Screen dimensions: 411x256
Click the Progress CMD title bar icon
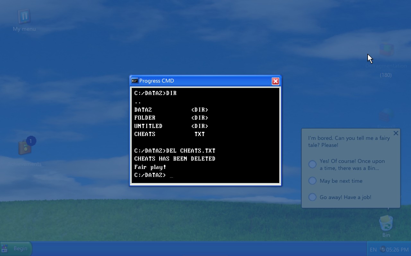(135, 81)
